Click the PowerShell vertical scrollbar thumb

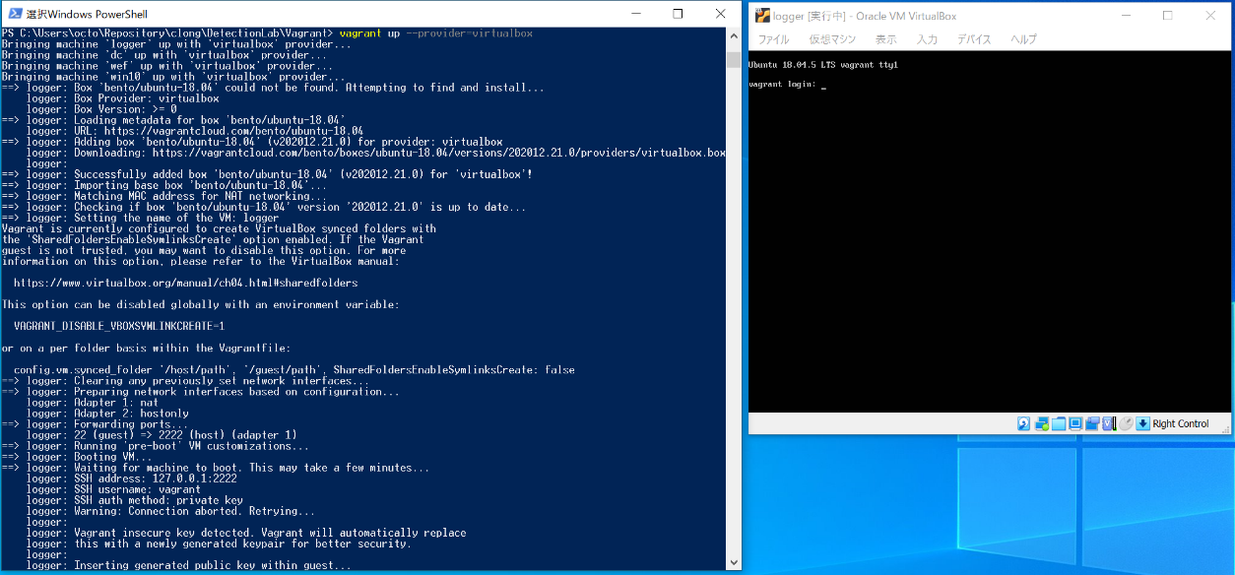pos(733,58)
